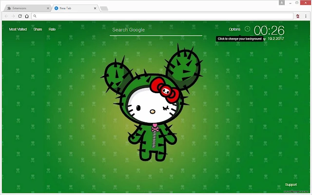Focus the Search Google field

(156, 30)
